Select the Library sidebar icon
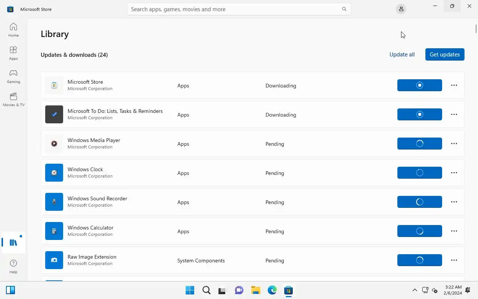This screenshot has width=478, height=299. 13,243
